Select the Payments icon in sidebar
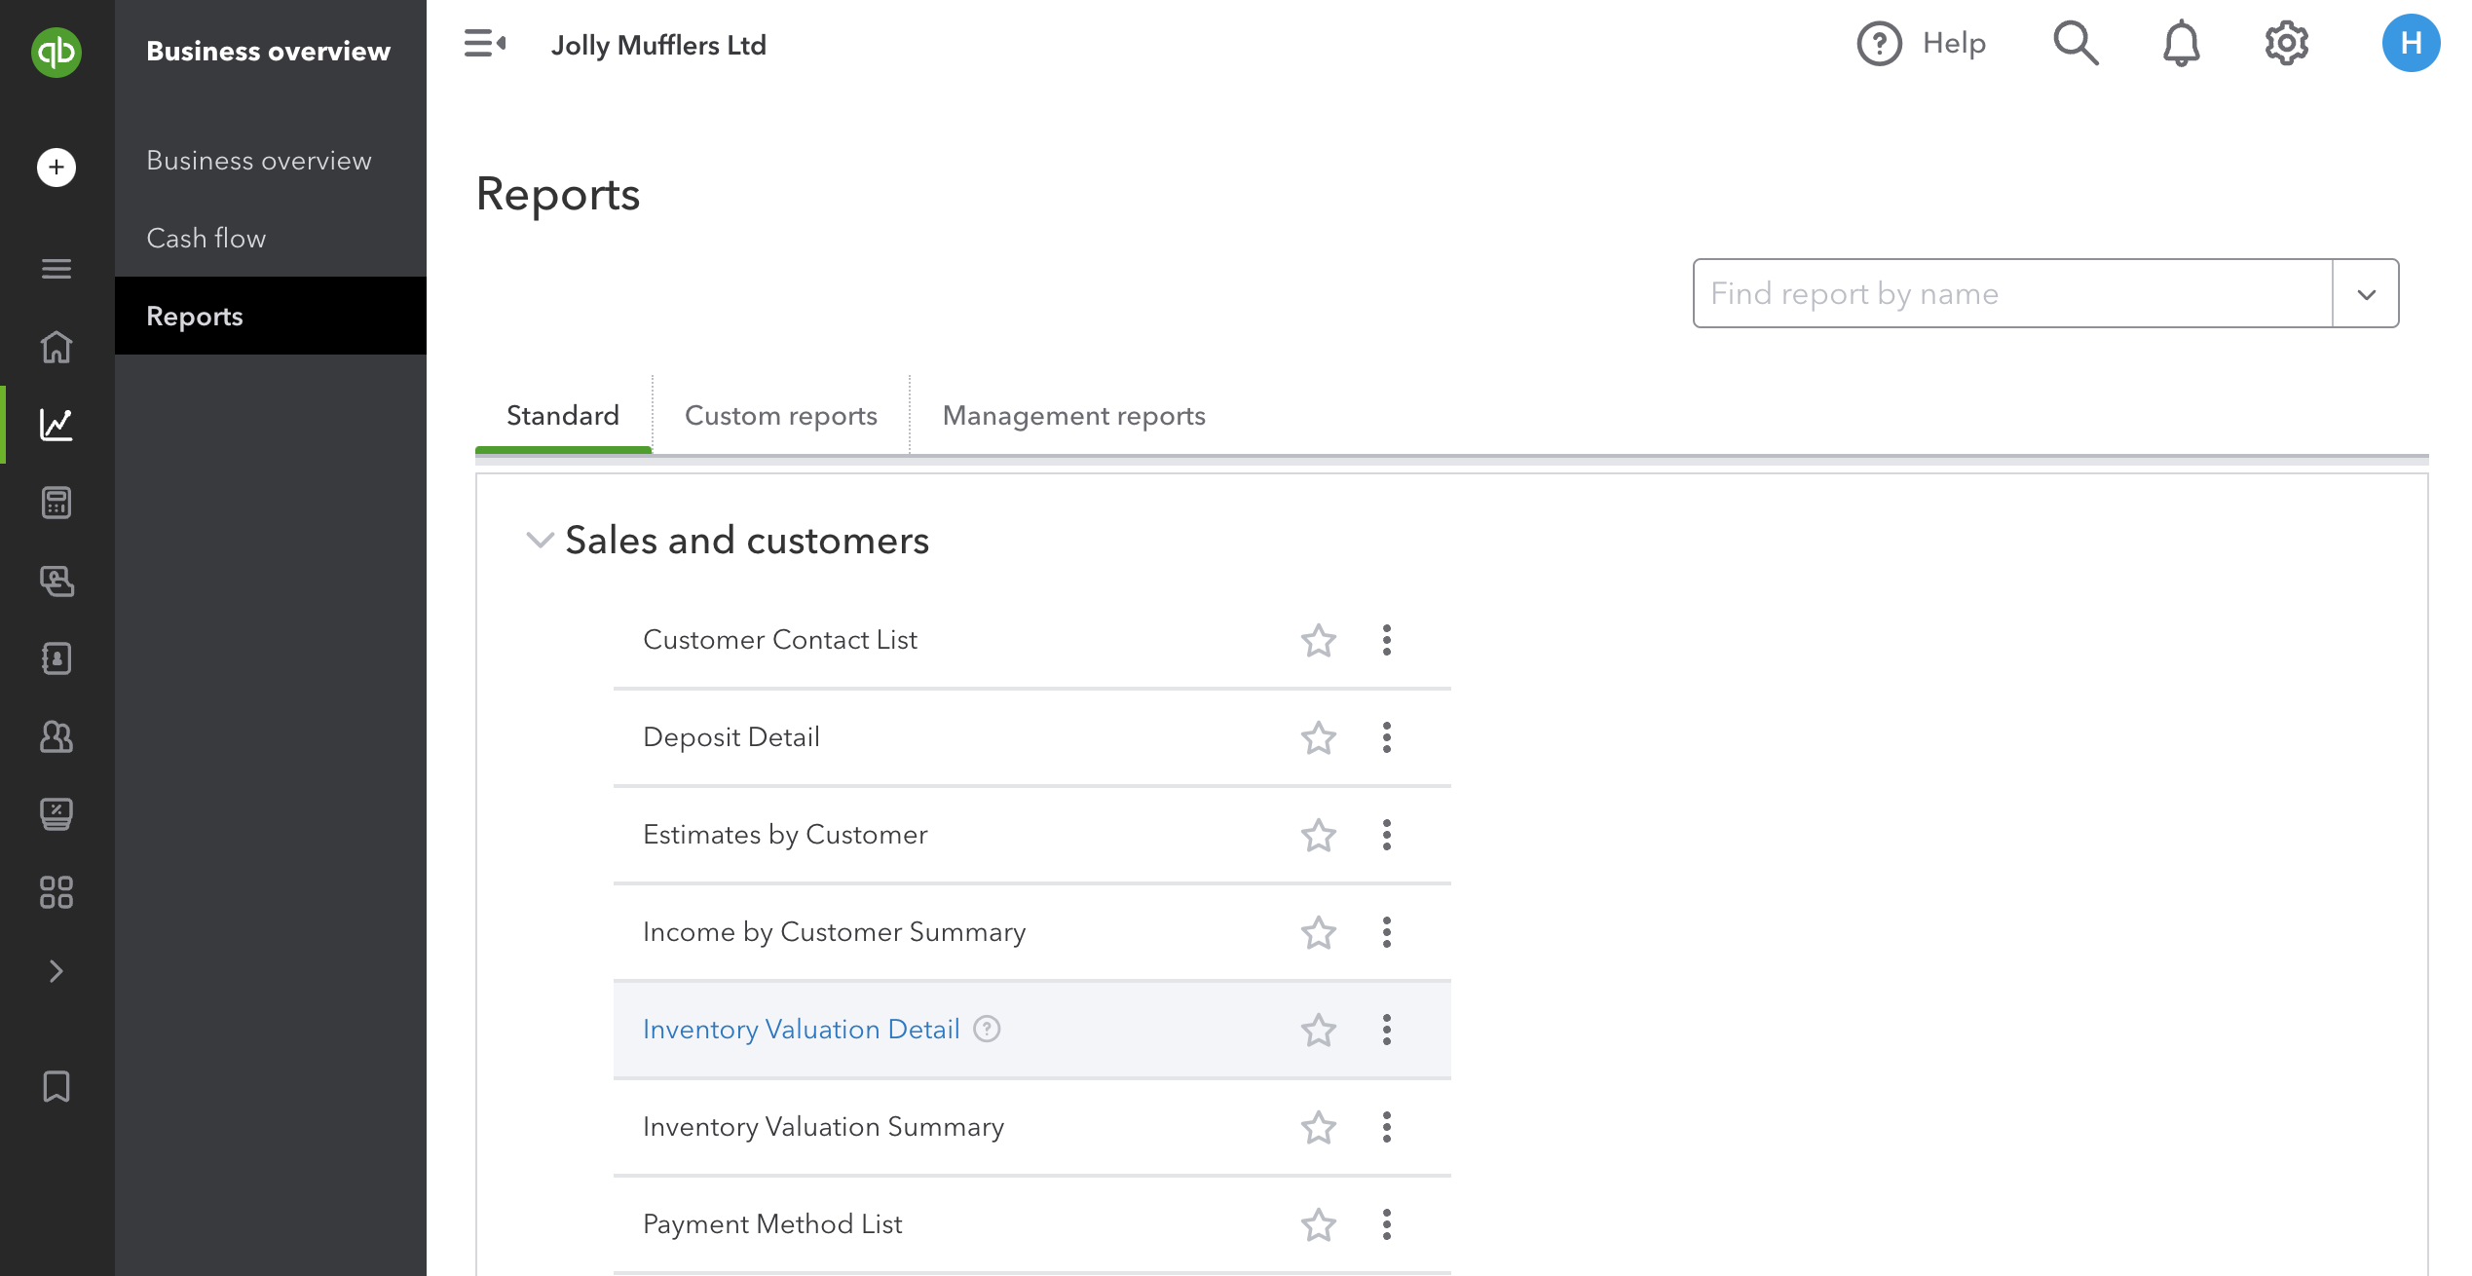Image resolution: width=2472 pixels, height=1276 pixels. [x=56, y=582]
